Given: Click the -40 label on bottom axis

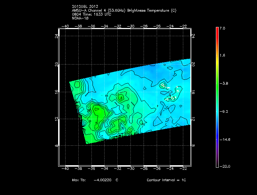Looking at the screenshot, I should [x=65, y=169].
